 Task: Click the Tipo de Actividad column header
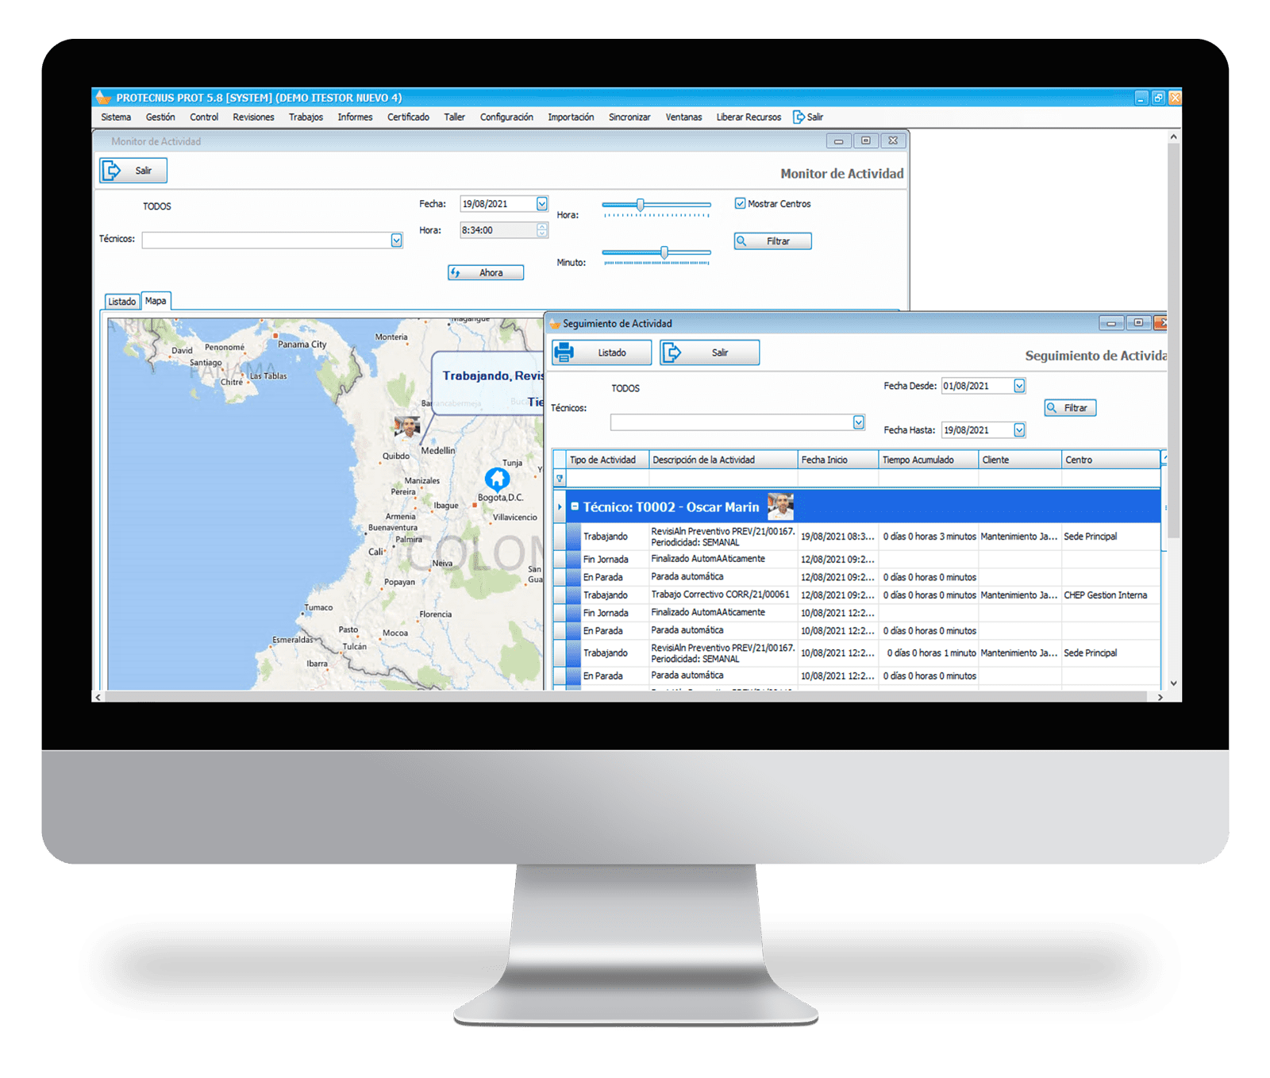(607, 460)
